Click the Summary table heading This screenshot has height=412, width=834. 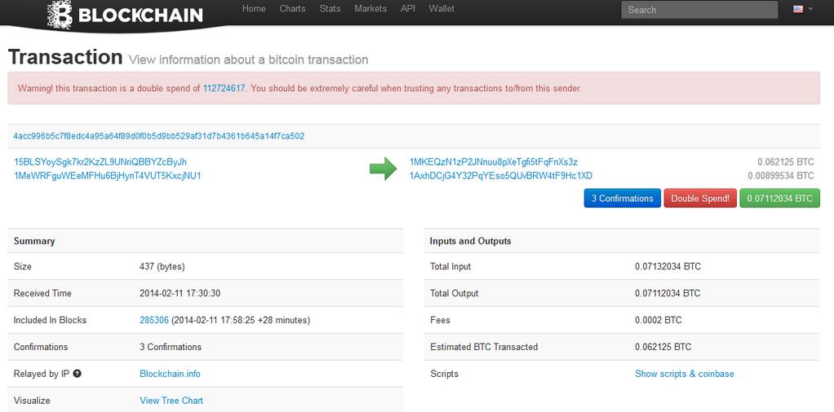click(x=34, y=241)
